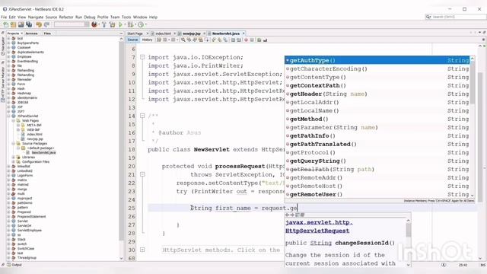Select getRemoteUser() in completion list
This screenshot has width=487, height=274.
pyautogui.click(x=377, y=195)
